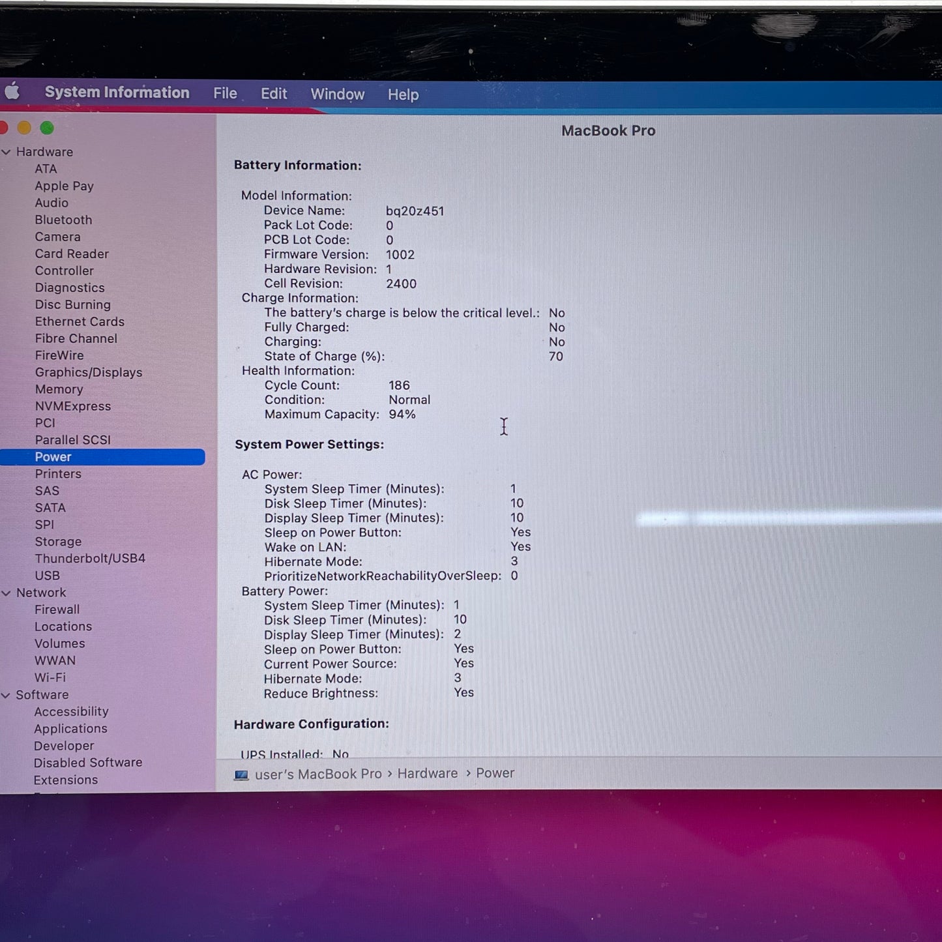Click Hardware in the path bar
The height and width of the screenshot is (942, 942).
click(428, 773)
